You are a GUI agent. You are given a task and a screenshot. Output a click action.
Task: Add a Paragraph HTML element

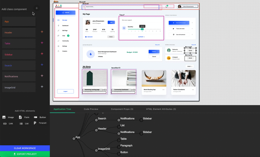pos(40,123)
